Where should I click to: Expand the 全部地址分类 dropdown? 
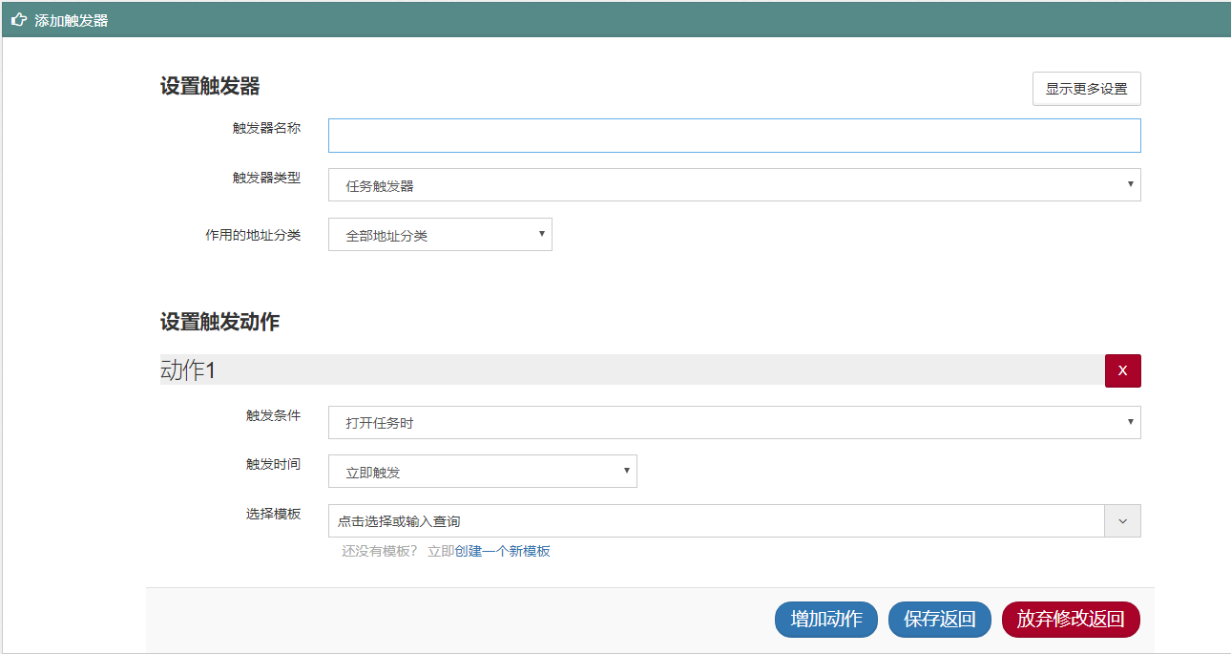440,235
